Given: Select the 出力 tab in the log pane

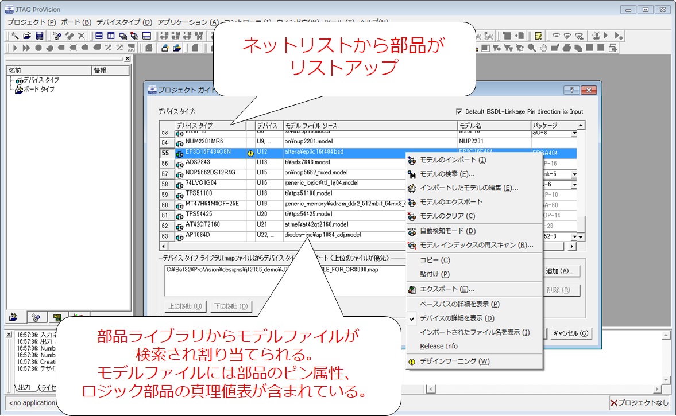Looking at the screenshot, I should click(25, 387).
